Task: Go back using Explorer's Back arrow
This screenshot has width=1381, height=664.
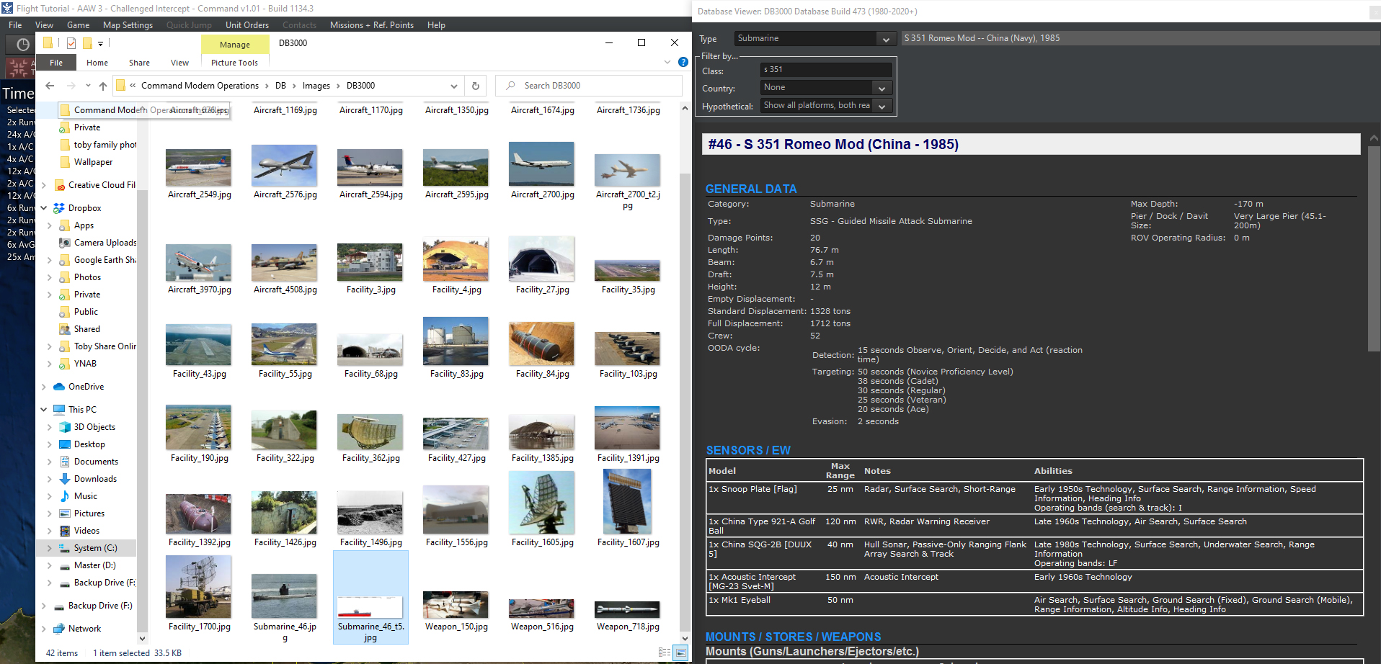Action: point(50,86)
